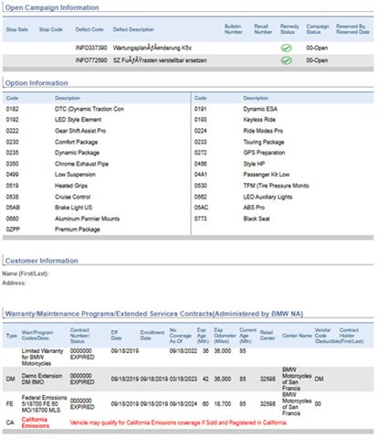Click option code 04A1
The image size is (378, 439).
point(201,175)
